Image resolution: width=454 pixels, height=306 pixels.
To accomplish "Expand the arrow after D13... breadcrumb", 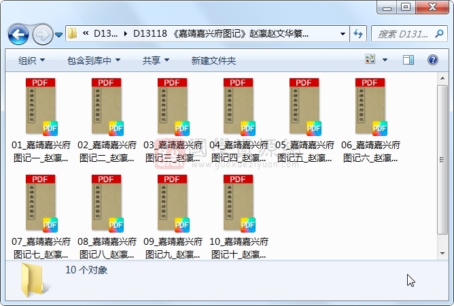I will 125,34.
